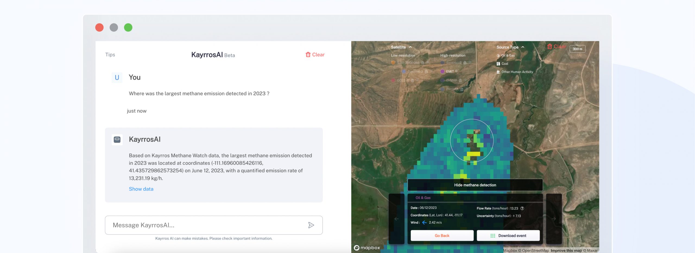Click the Oil & Gas label on event card
Image resolution: width=695 pixels, height=253 pixels.
click(423, 198)
